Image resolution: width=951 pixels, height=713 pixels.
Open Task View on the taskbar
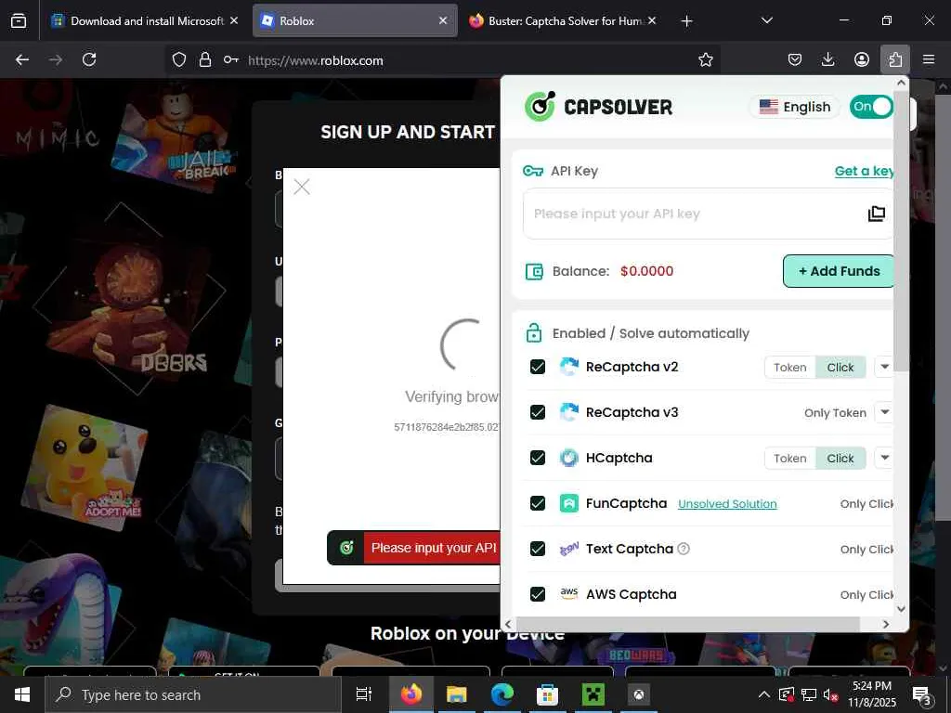point(364,694)
